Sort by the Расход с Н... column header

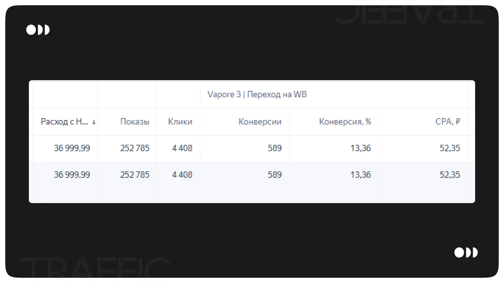pyautogui.click(x=65, y=122)
